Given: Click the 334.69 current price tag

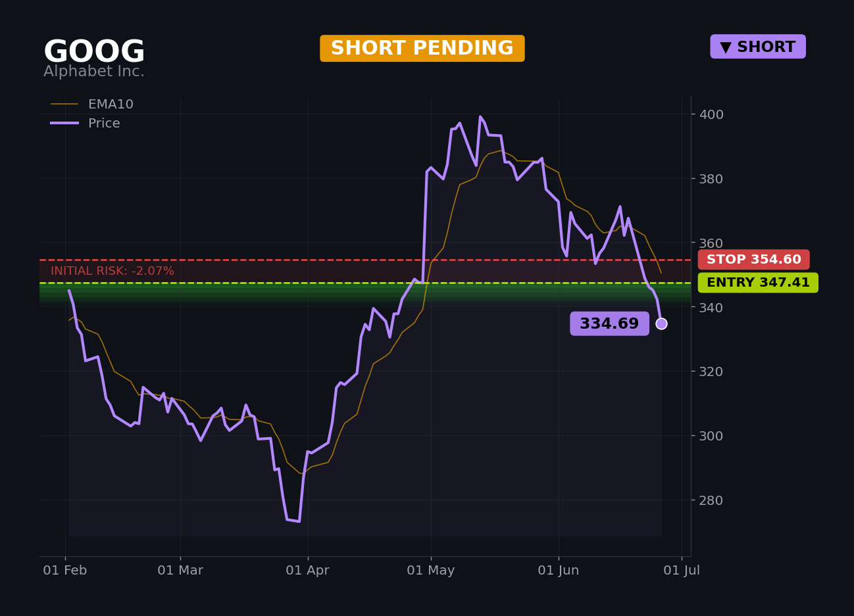Looking at the screenshot, I should (x=609, y=323).
